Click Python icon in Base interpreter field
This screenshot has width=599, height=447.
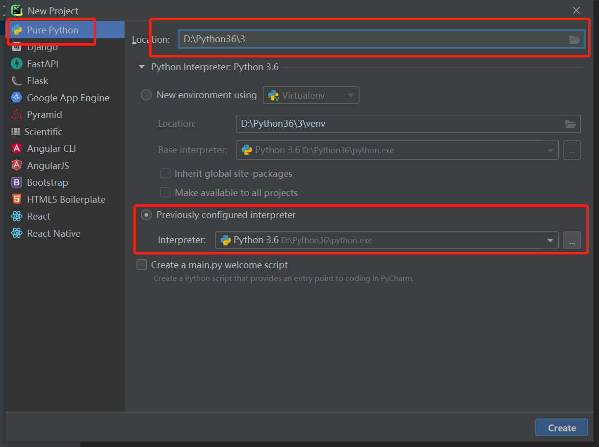point(247,150)
